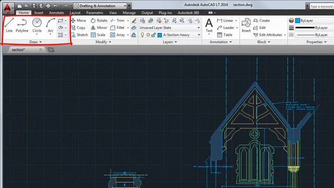334x188 pixels.
Task: Click the block Edit button
Action: coord(259,28)
